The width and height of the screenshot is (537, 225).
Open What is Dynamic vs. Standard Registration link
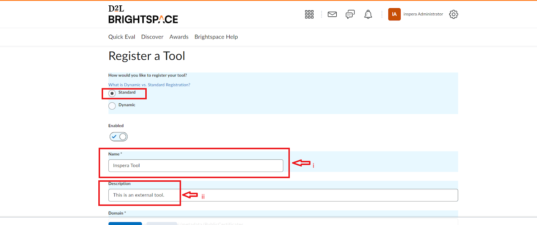(149, 85)
